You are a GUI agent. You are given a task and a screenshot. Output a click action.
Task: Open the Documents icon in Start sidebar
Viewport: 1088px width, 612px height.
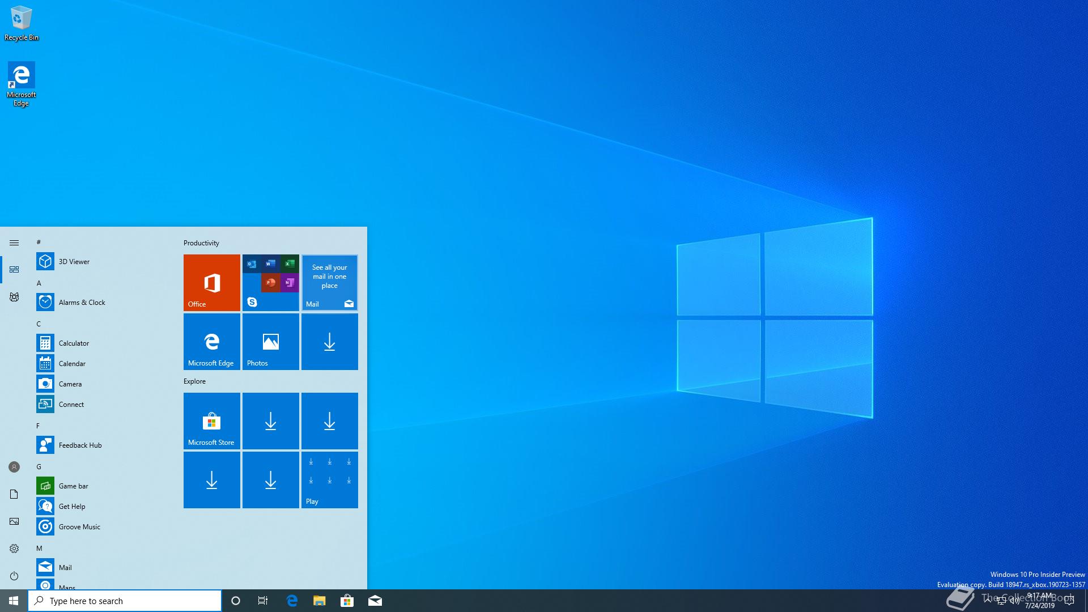[x=14, y=494]
